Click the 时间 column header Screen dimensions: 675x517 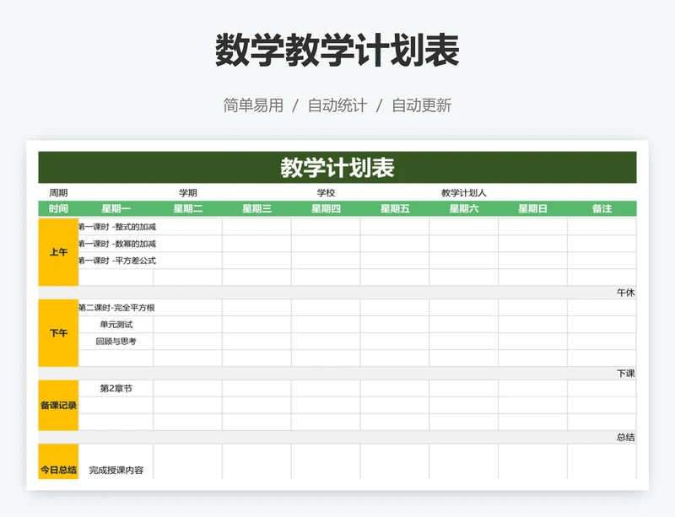coord(58,209)
